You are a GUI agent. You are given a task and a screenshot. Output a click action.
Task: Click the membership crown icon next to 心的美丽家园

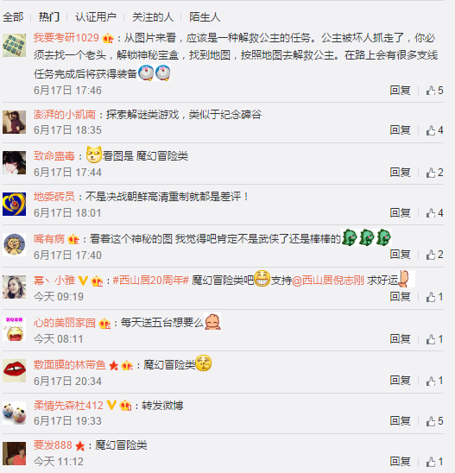click(x=104, y=324)
